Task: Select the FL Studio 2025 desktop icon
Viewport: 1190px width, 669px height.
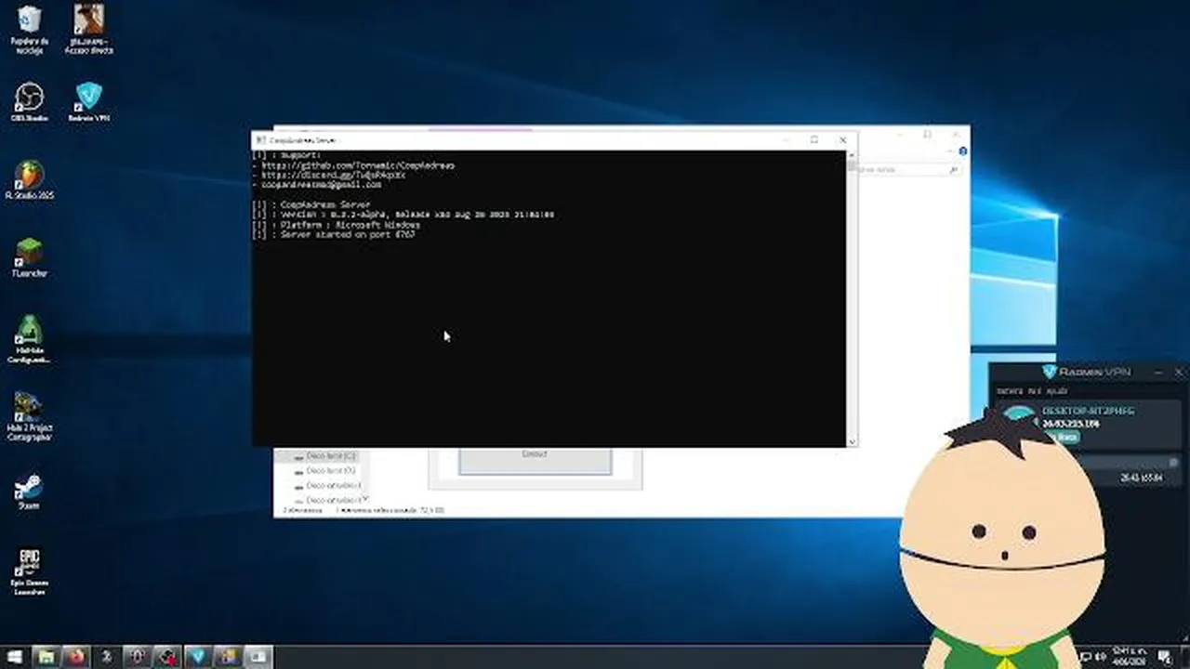Action: (x=30, y=180)
